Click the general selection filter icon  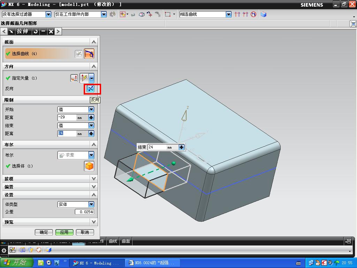click(123, 14)
